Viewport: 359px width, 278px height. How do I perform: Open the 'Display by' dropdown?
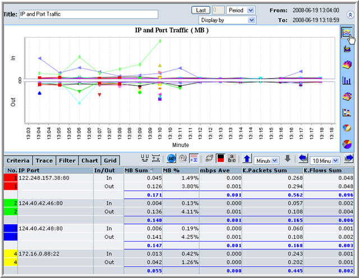point(235,20)
